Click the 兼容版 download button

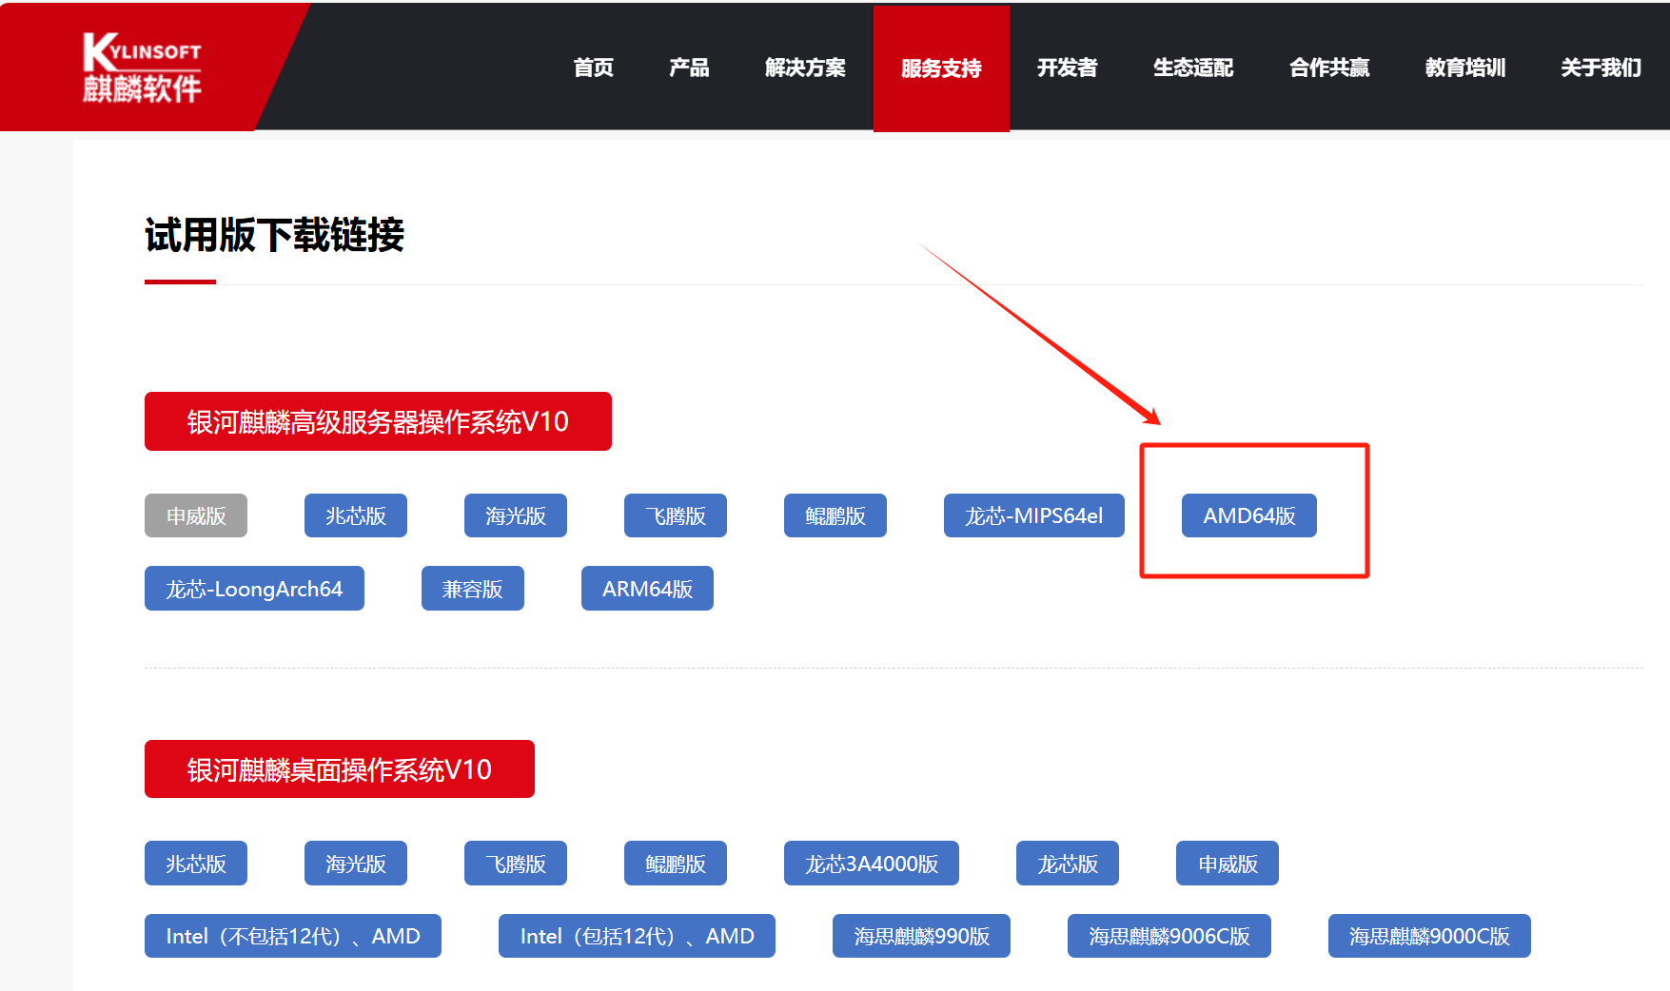tap(473, 589)
